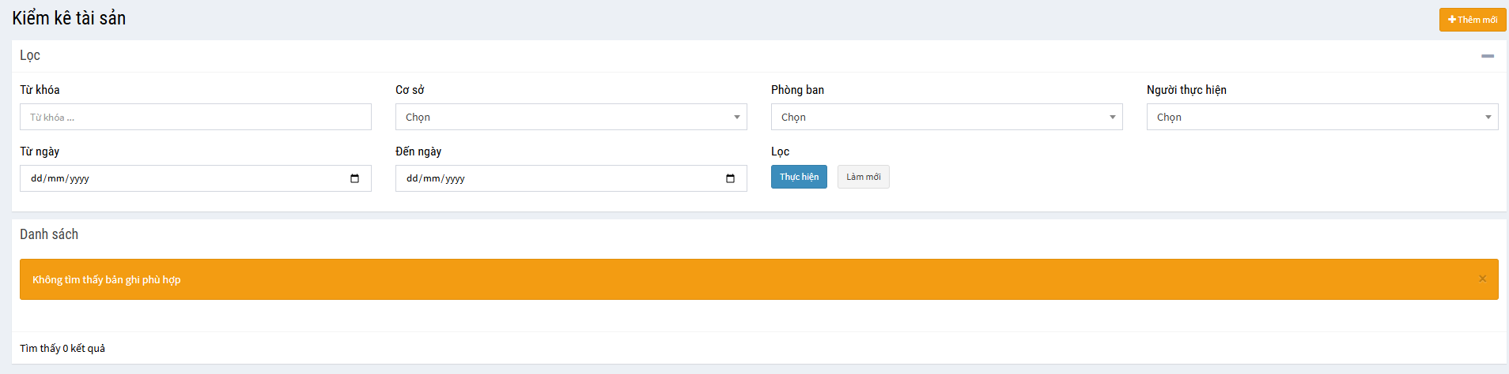Click the Danh sách section heading
This screenshot has height=374, width=1509.
click(x=49, y=234)
